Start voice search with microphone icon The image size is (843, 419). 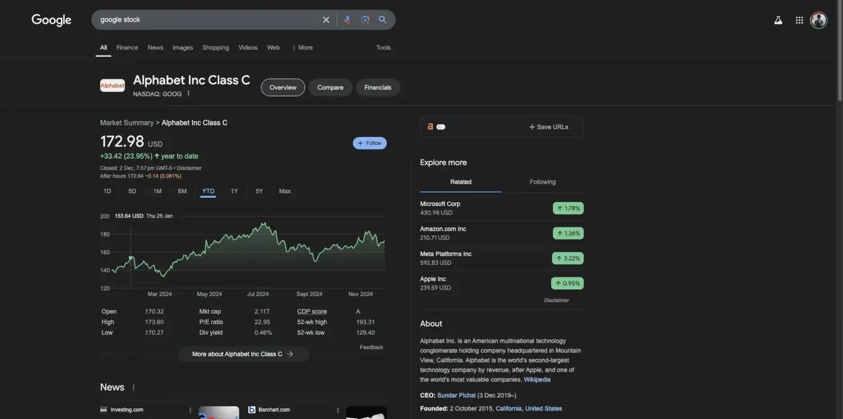tap(347, 20)
